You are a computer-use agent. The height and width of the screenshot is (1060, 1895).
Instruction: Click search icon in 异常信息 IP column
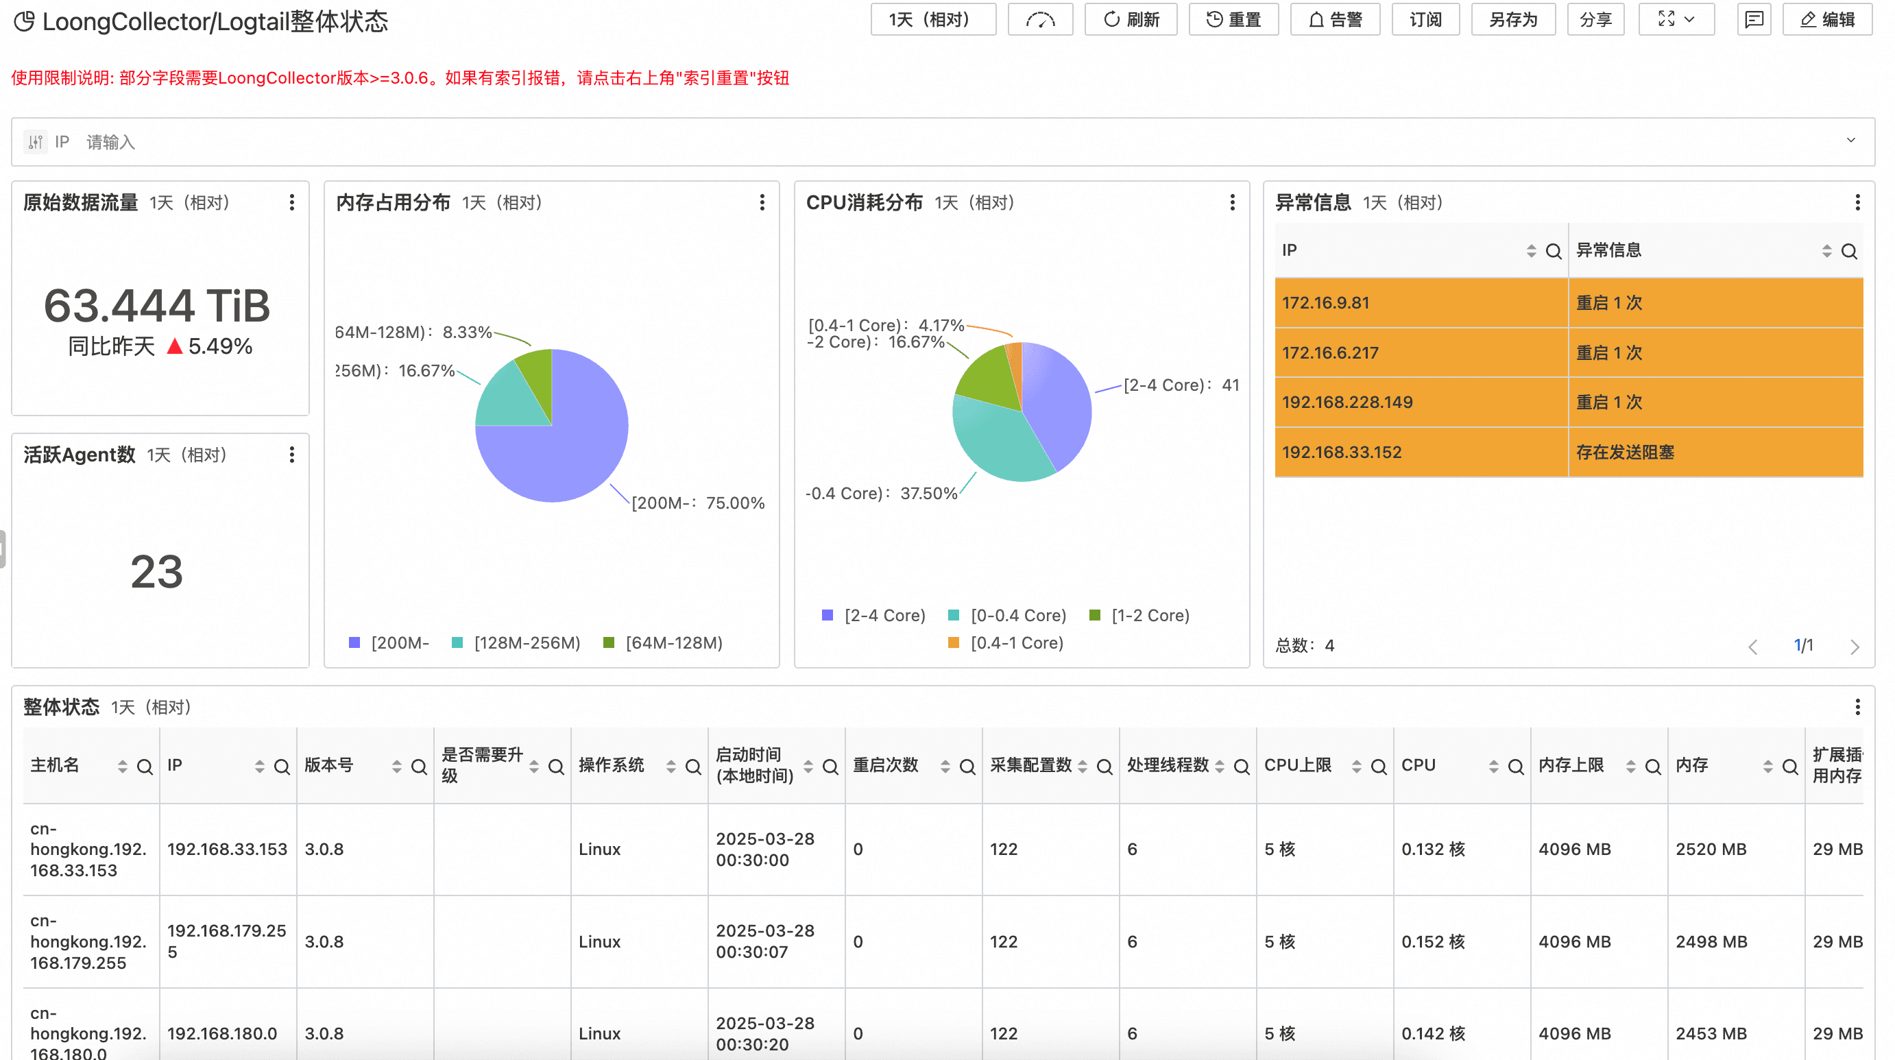tap(1553, 252)
